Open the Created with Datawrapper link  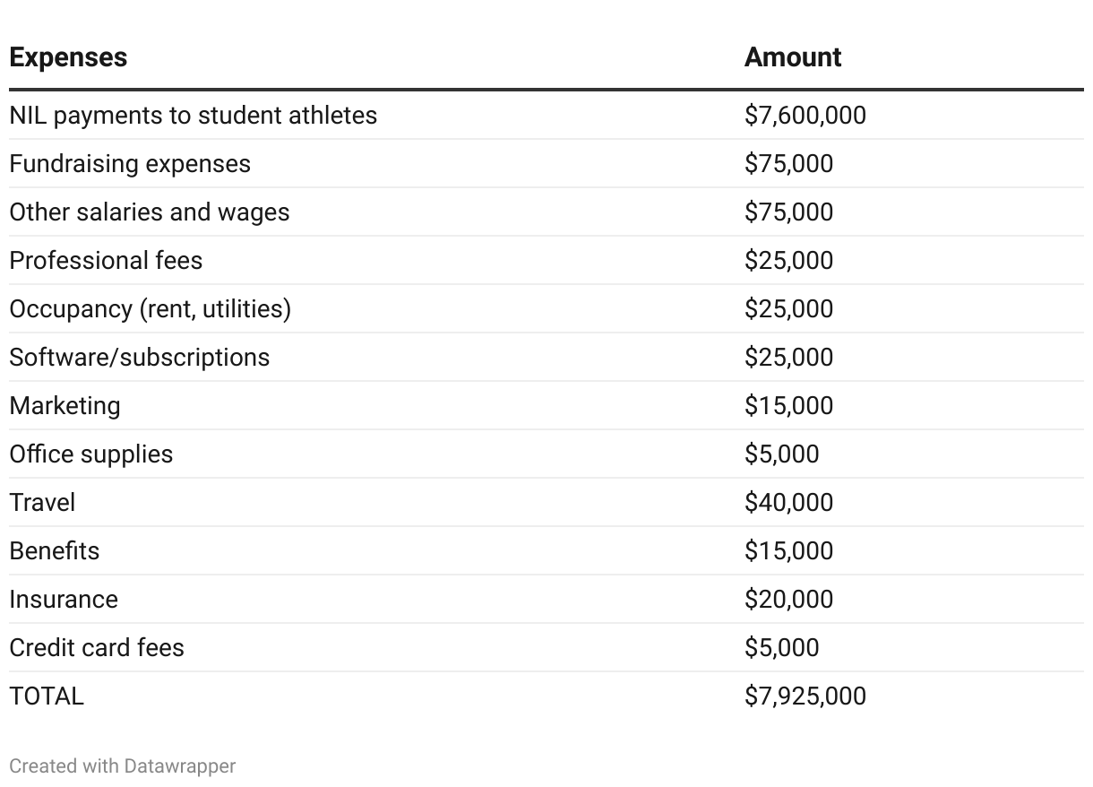122,766
